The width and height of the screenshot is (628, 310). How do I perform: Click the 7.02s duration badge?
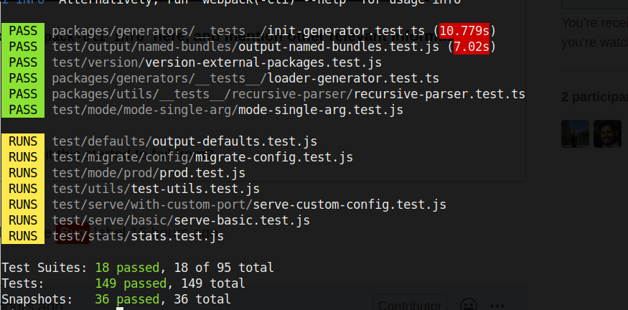(x=472, y=47)
